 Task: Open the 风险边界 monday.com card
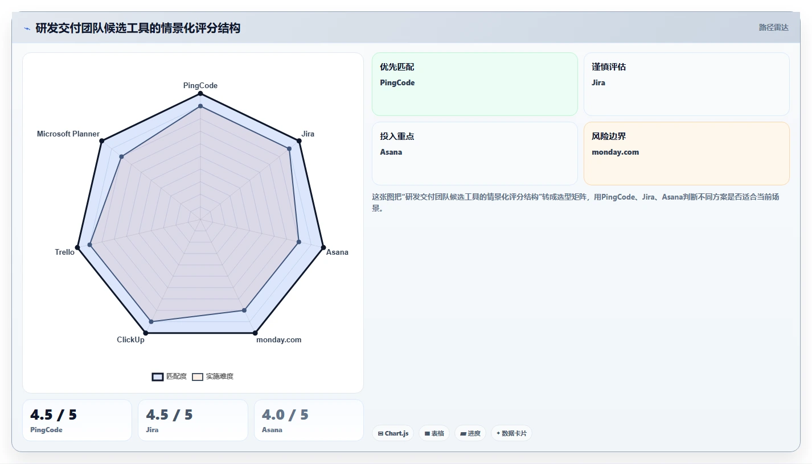coord(687,154)
